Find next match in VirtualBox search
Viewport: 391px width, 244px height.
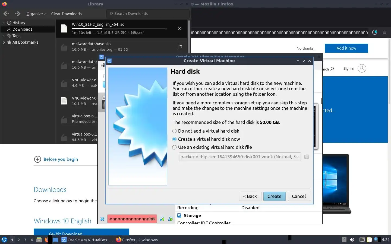[170, 219]
